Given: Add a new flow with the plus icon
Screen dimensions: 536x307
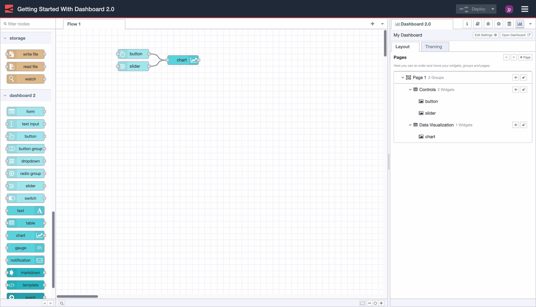Looking at the screenshot, I should coord(372,24).
